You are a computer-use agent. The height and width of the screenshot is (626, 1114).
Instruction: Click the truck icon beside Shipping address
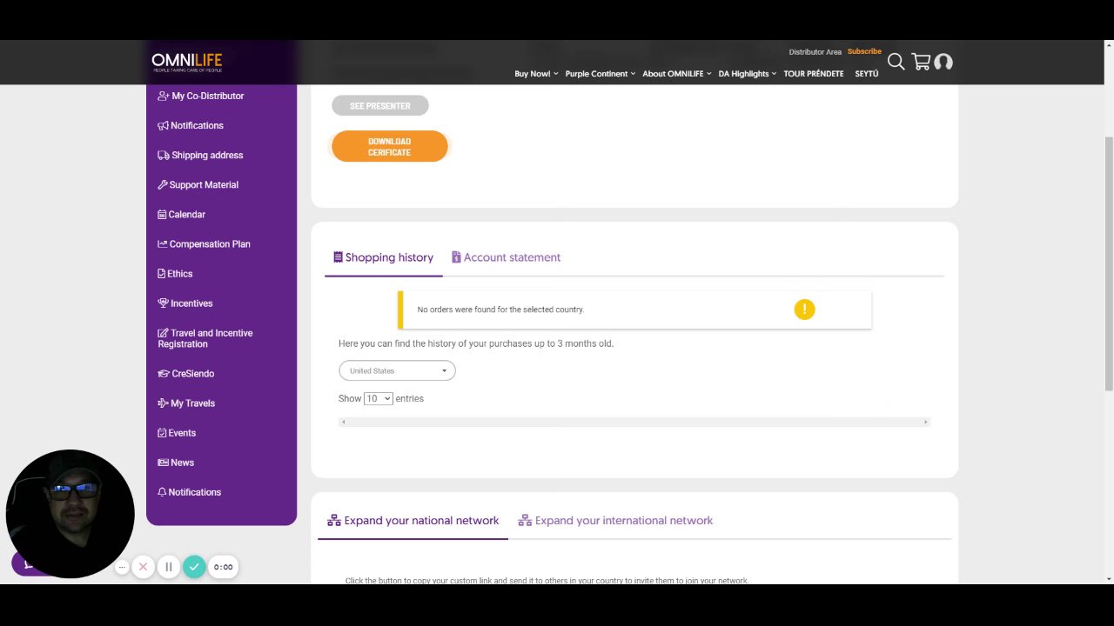pyautogui.click(x=163, y=155)
